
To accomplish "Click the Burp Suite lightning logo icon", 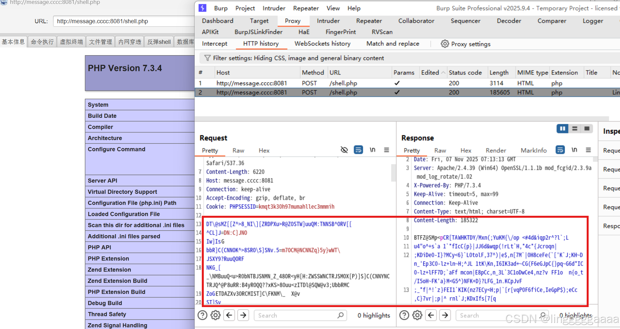I will 202,8.
